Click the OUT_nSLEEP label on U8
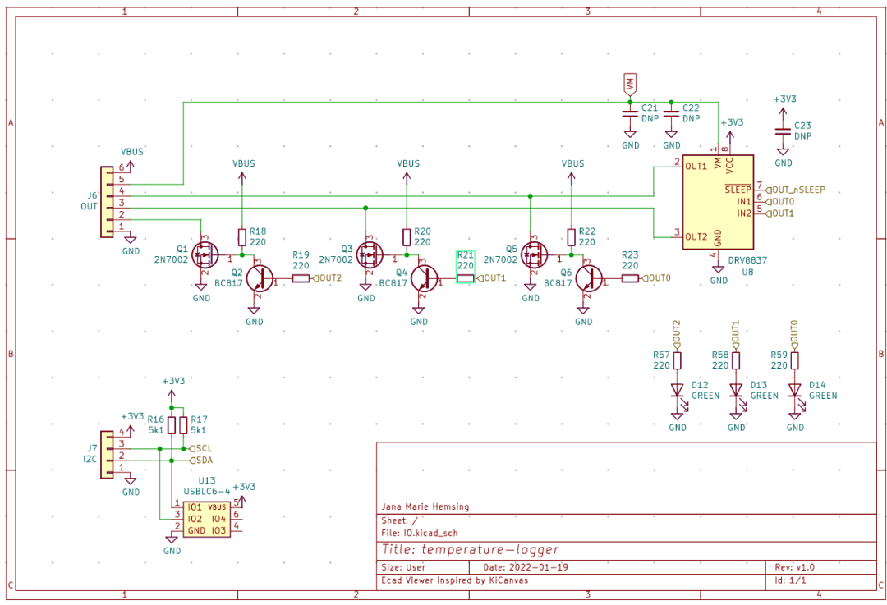The height and width of the screenshot is (605, 887). coord(795,190)
